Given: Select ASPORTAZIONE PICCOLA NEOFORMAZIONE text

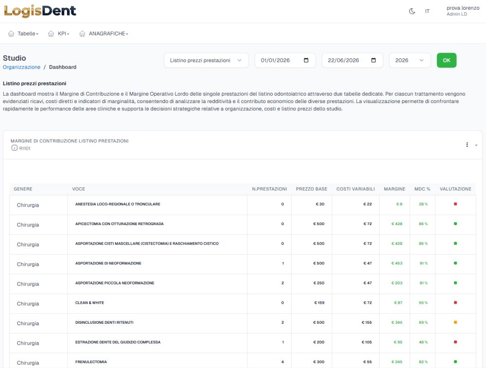Looking at the screenshot, I should [x=115, y=283].
